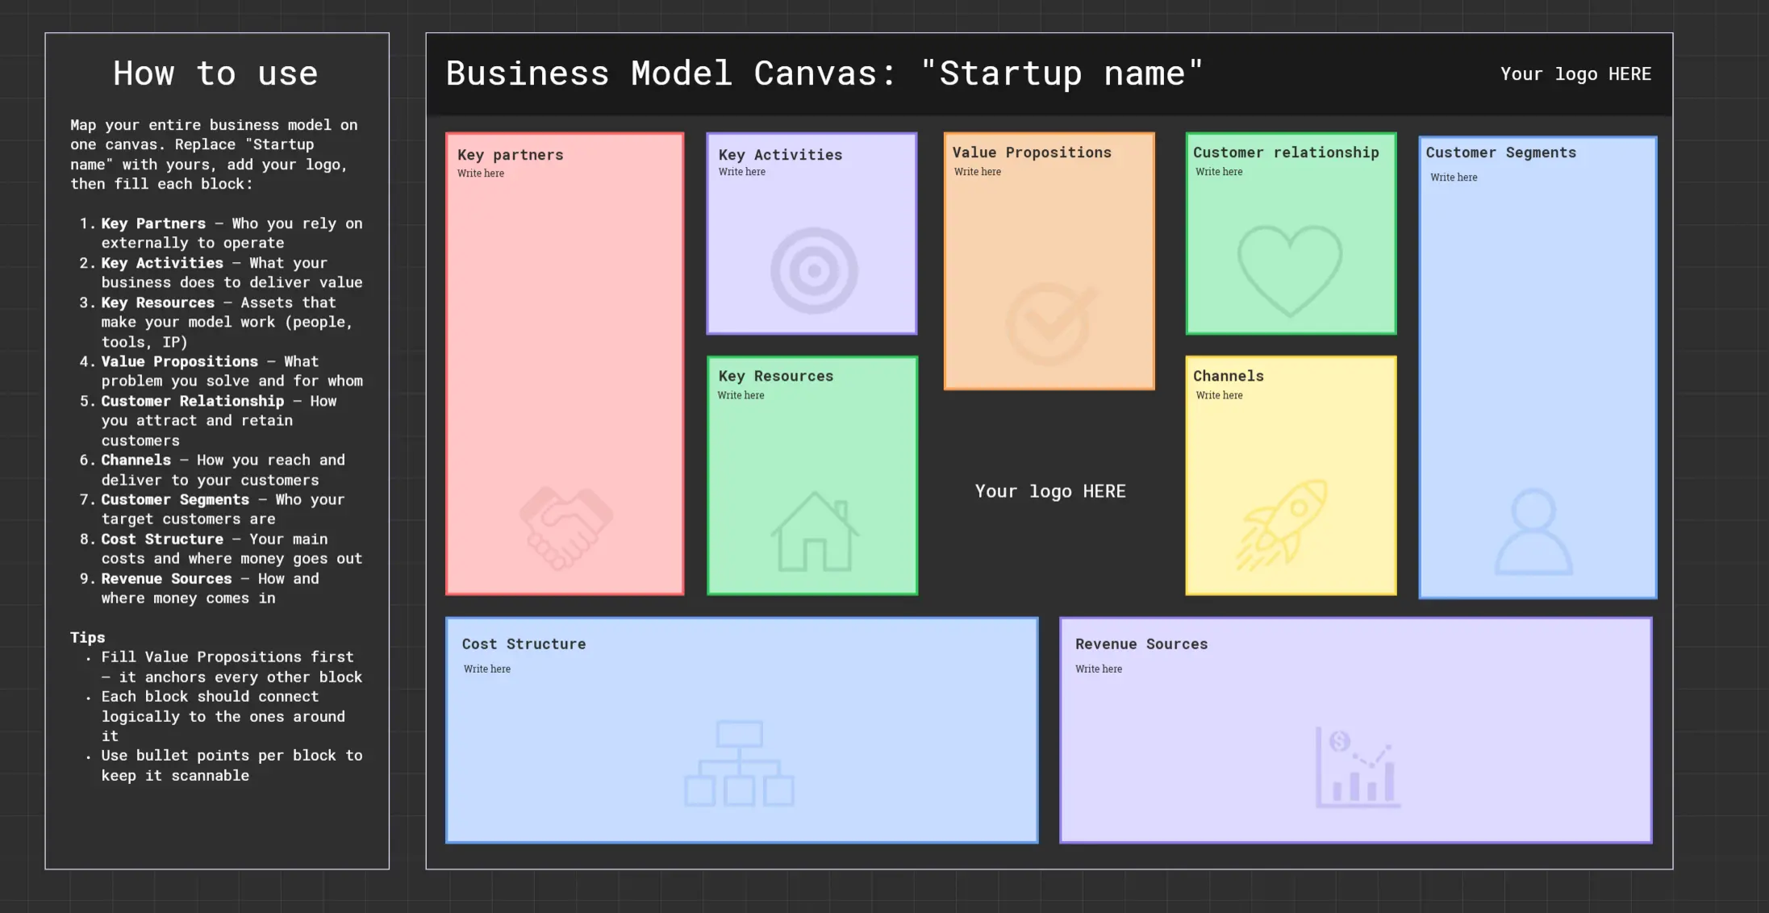This screenshot has height=913, width=1769.
Task: Select the "Key Activities" heading
Action: point(780,155)
